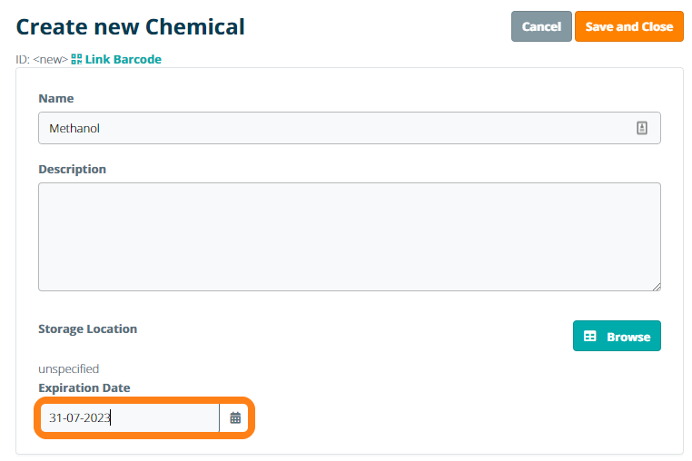Click the Storage Location label

point(87,329)
